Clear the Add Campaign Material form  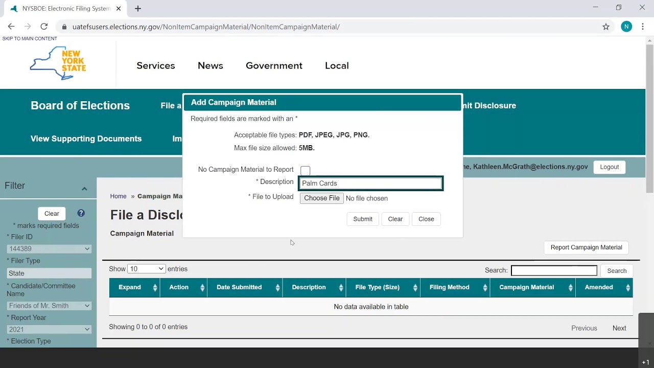tap(395, 219)
